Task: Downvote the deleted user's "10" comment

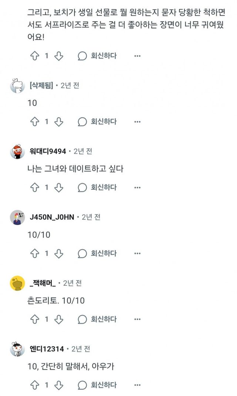Action: click(x=59, y=122)
